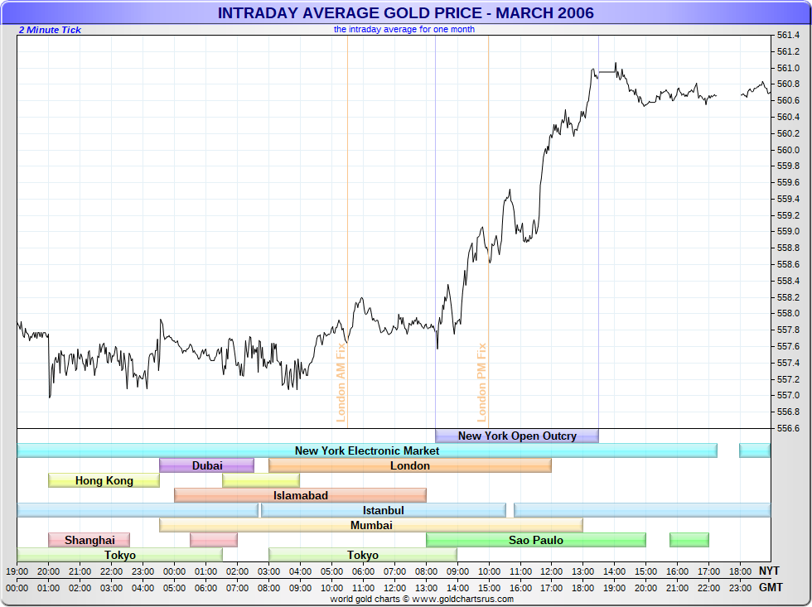Viewport: 812px width, 607px height.
Task: Select the pink 'Shanghai' market bar
Action: coord(89,540)
